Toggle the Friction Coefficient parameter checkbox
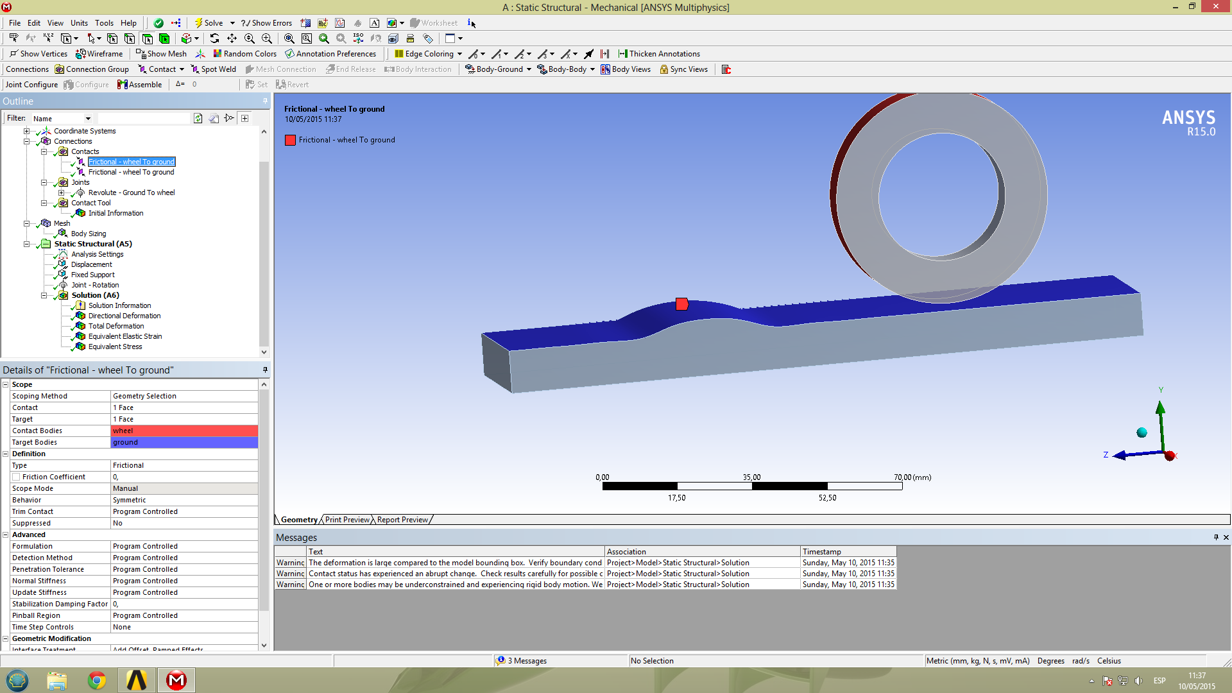The height and width of the screenshot is (693, 1232). click(x=16, y=477)
